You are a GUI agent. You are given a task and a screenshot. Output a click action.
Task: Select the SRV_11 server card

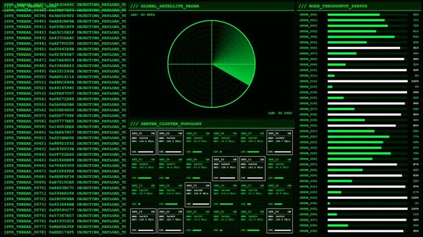[252, 169]
